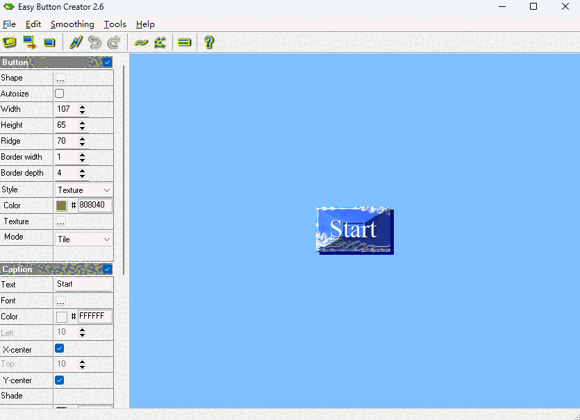Click the wavy smoothing toolbar icon
580x420 pixels.
coord(140,42)
